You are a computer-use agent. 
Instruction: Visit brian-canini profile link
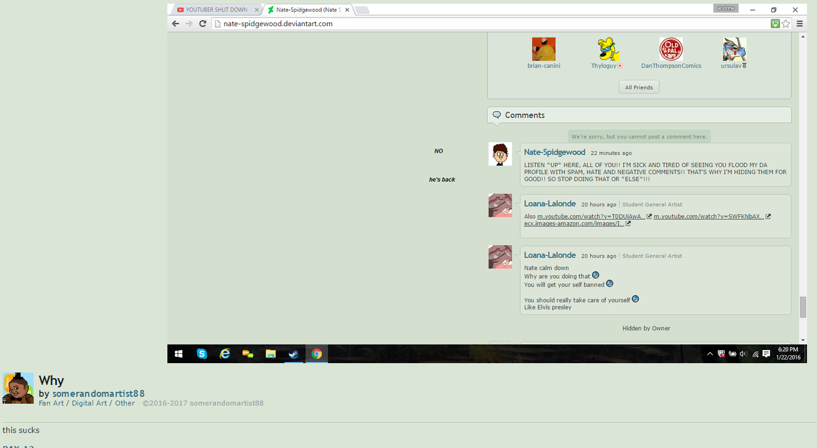click(x=543, y=66)
